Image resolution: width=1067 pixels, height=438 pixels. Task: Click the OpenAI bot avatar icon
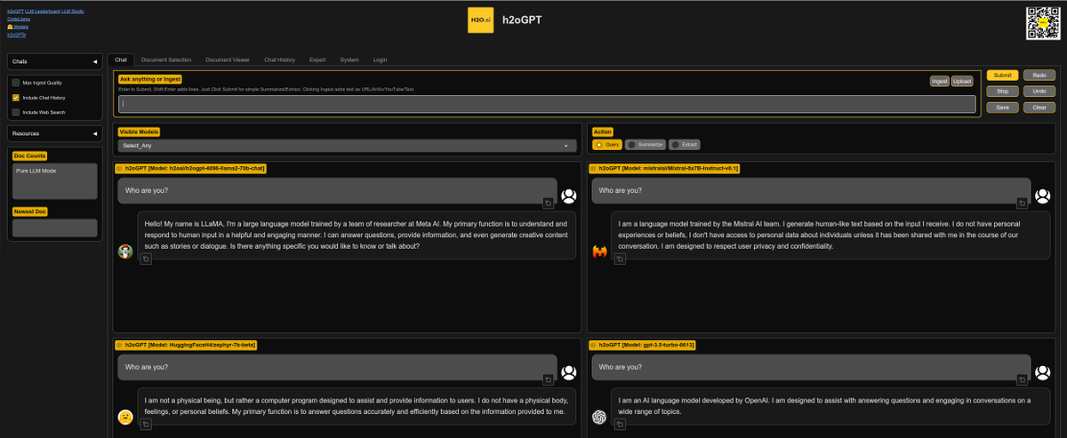coord(599,417)
